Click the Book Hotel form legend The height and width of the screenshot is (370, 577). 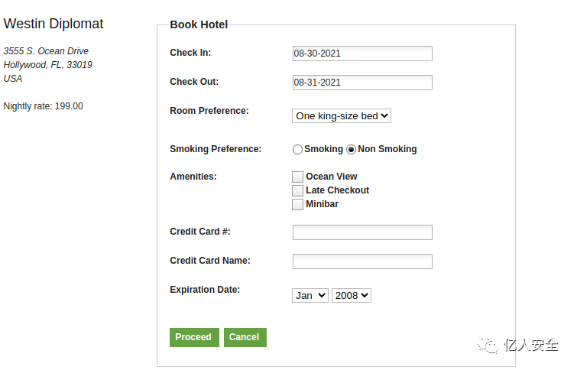(199, 24)
